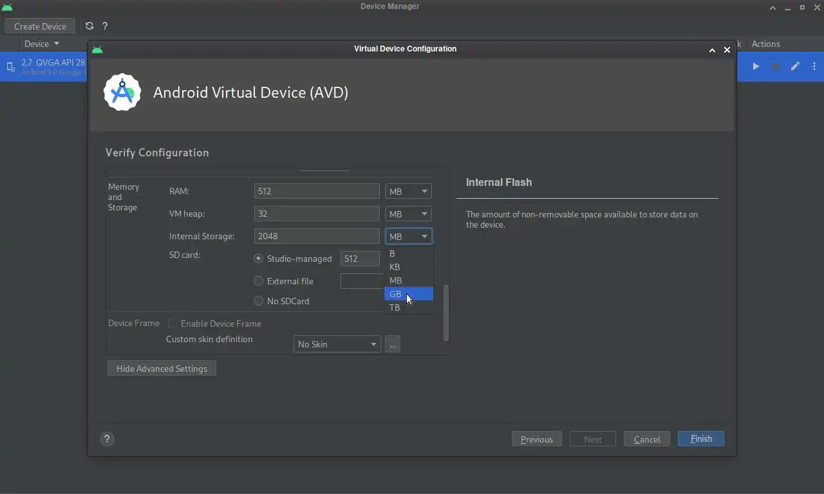This screenshot has height=494, width=824.
Task: Click the Internal Storage value field
Action: 317,236
